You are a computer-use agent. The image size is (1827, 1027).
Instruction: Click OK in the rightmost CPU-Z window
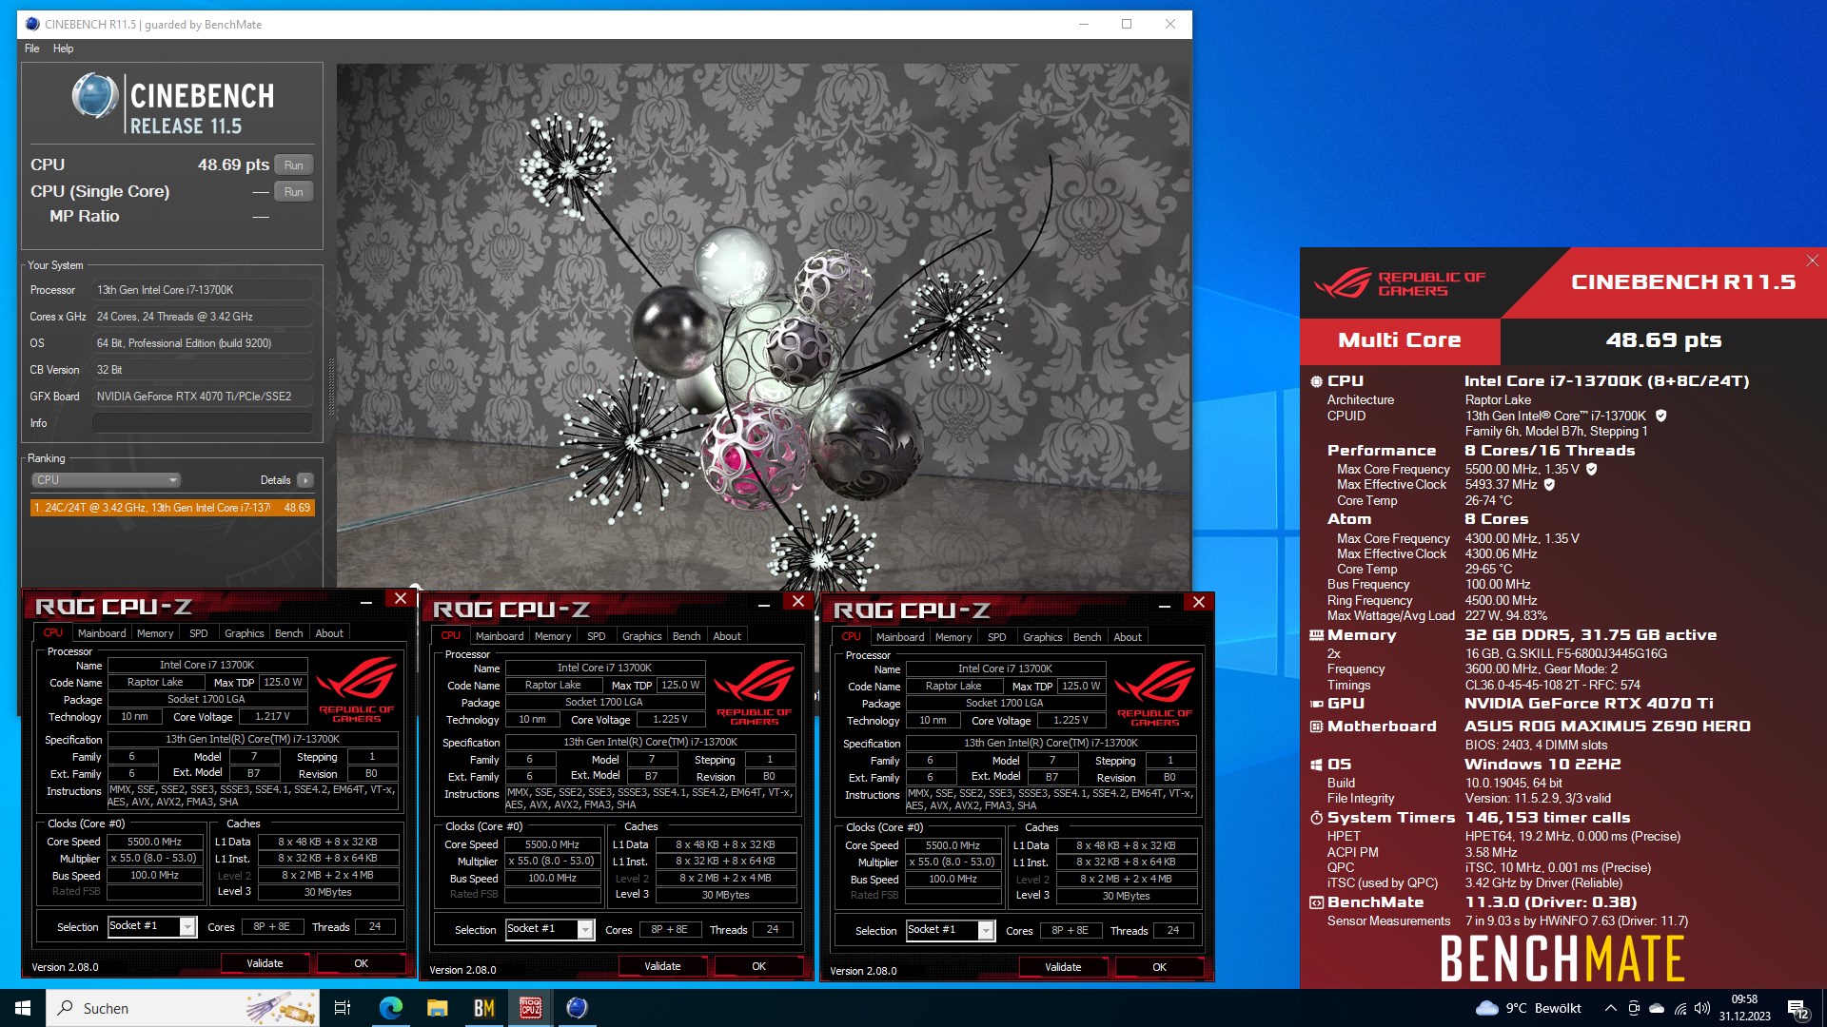point(1160,967)
